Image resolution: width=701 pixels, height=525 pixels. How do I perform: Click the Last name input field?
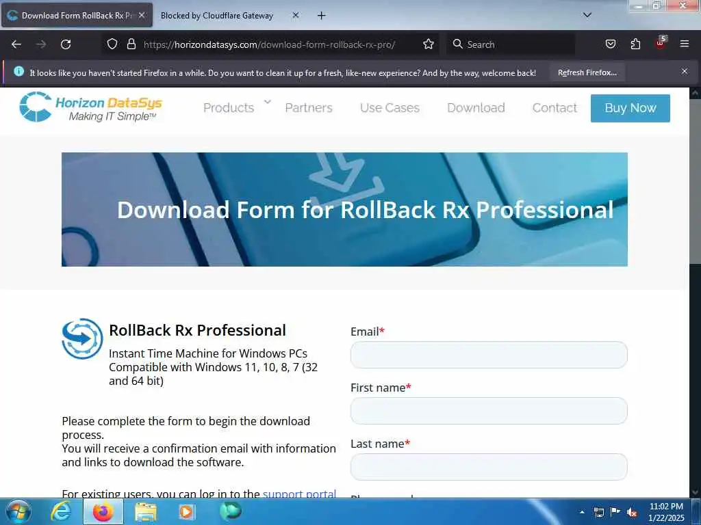pos(489,467)
